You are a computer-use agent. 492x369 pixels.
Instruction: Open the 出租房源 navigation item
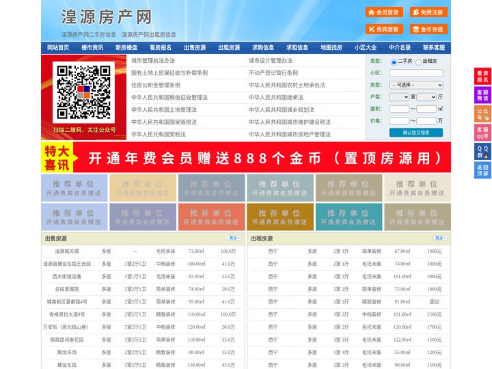pos(229,48)
